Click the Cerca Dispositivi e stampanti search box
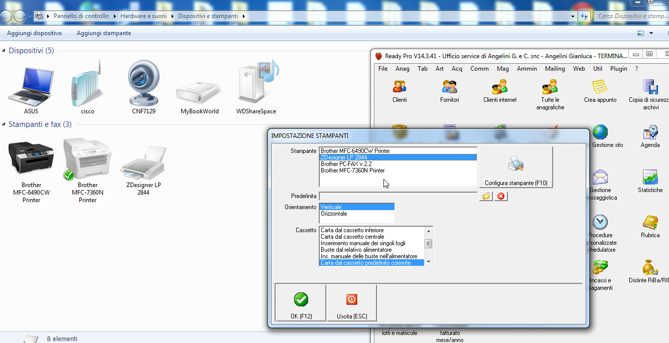The height and width of the screenshot is (343, 669). [x=632, y=16]
